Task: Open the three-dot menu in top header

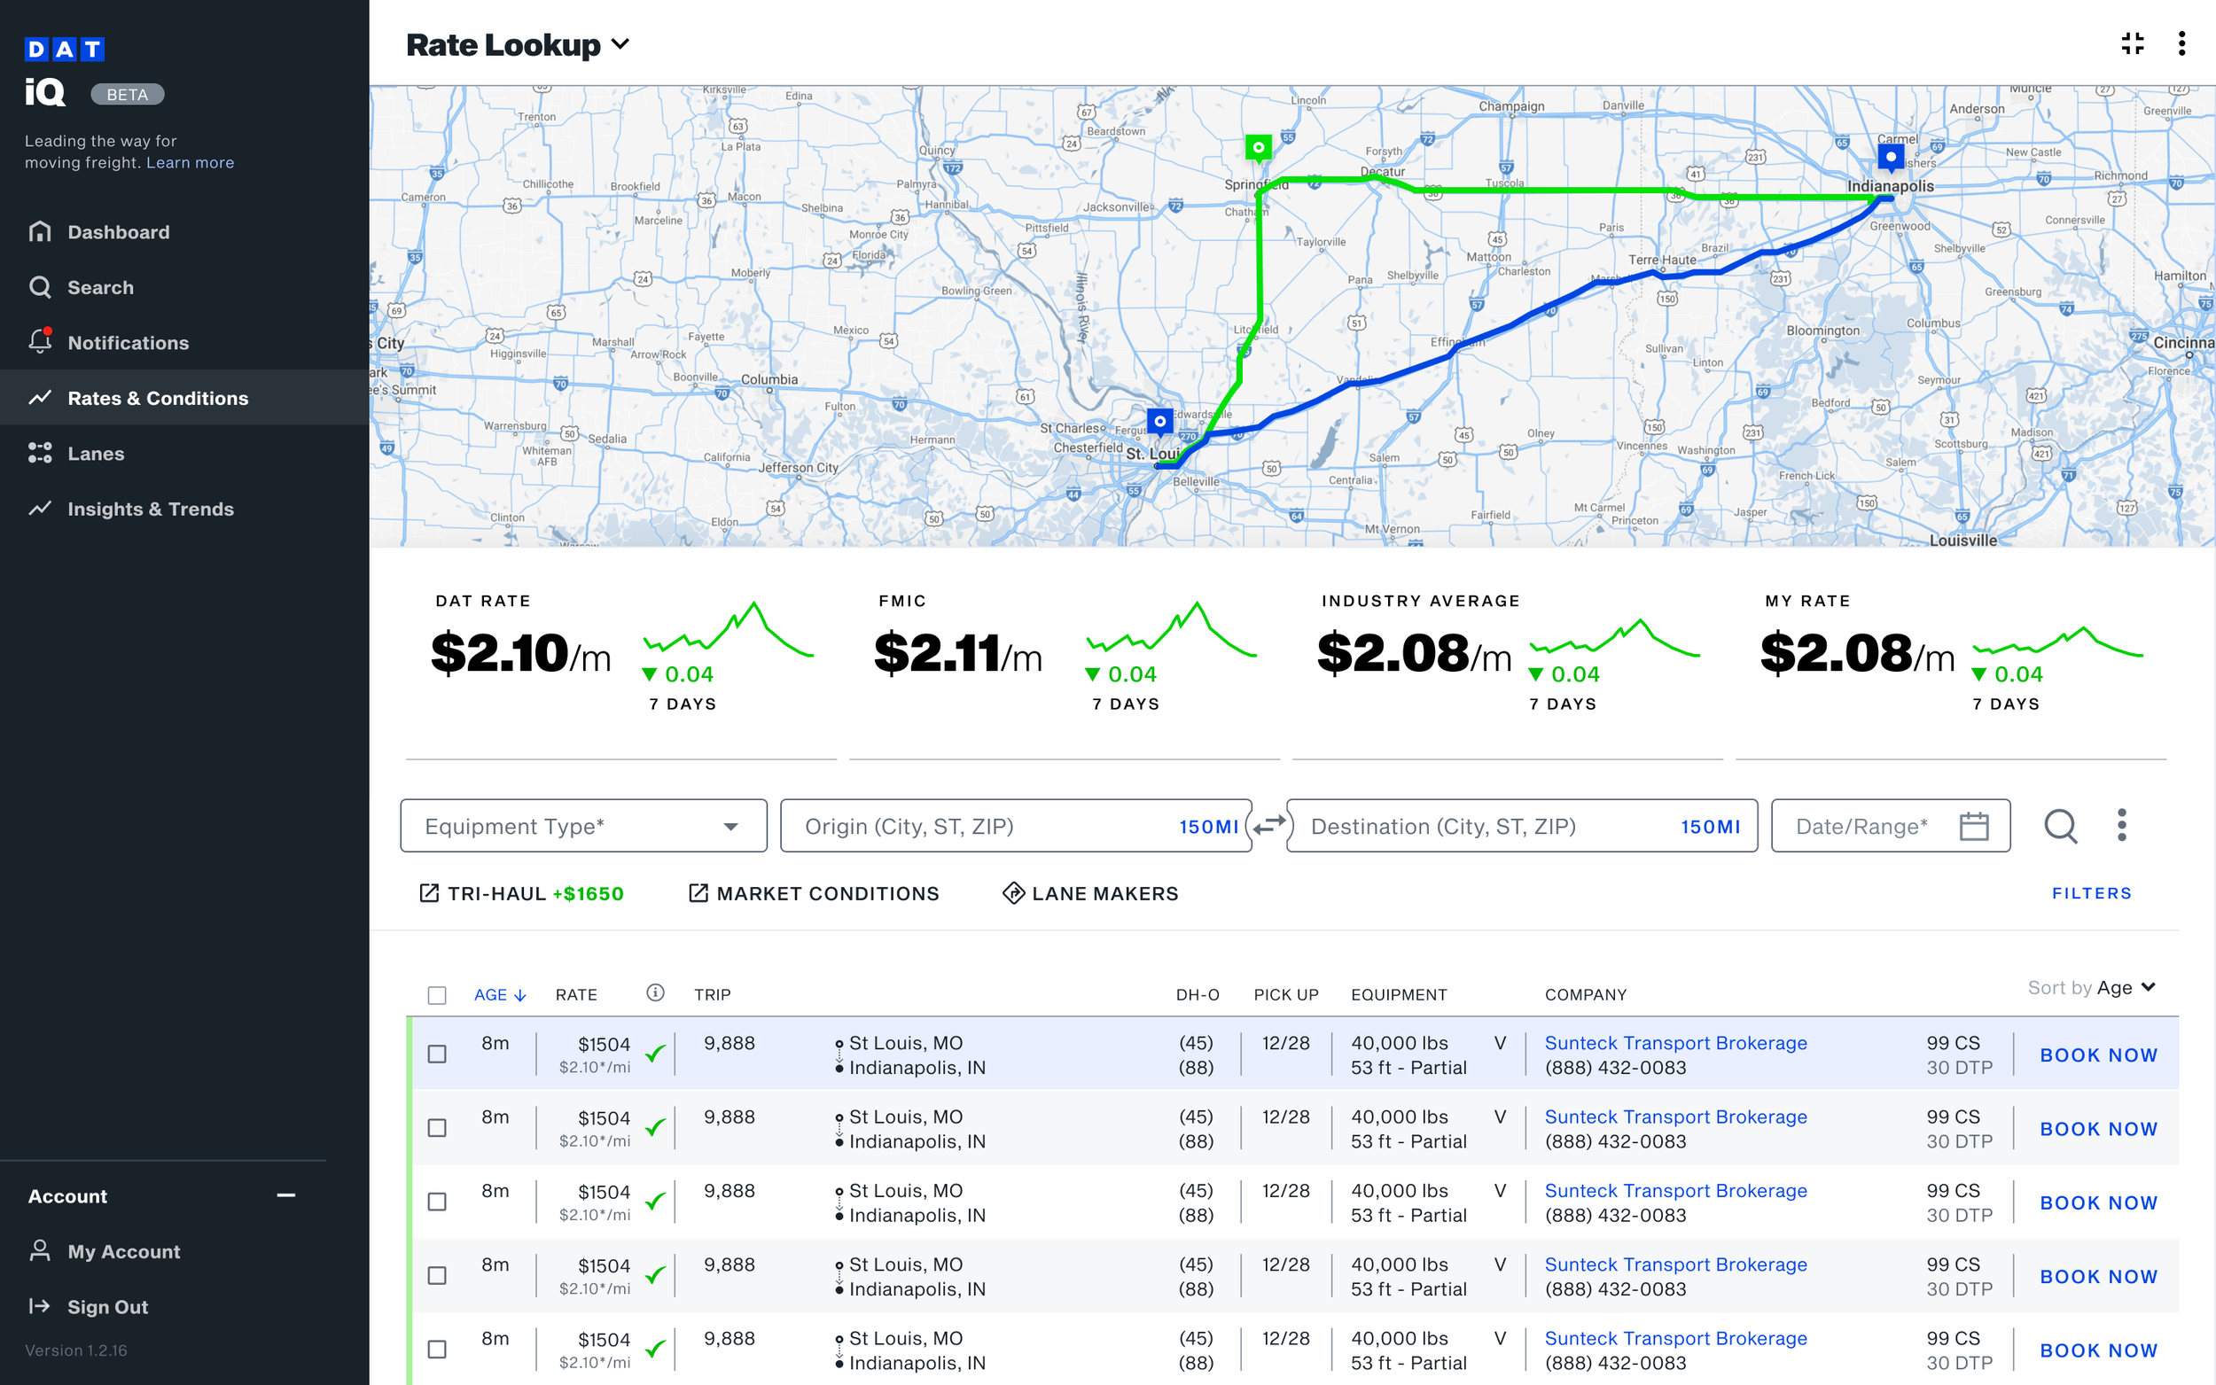Action: click(2181, 43)
